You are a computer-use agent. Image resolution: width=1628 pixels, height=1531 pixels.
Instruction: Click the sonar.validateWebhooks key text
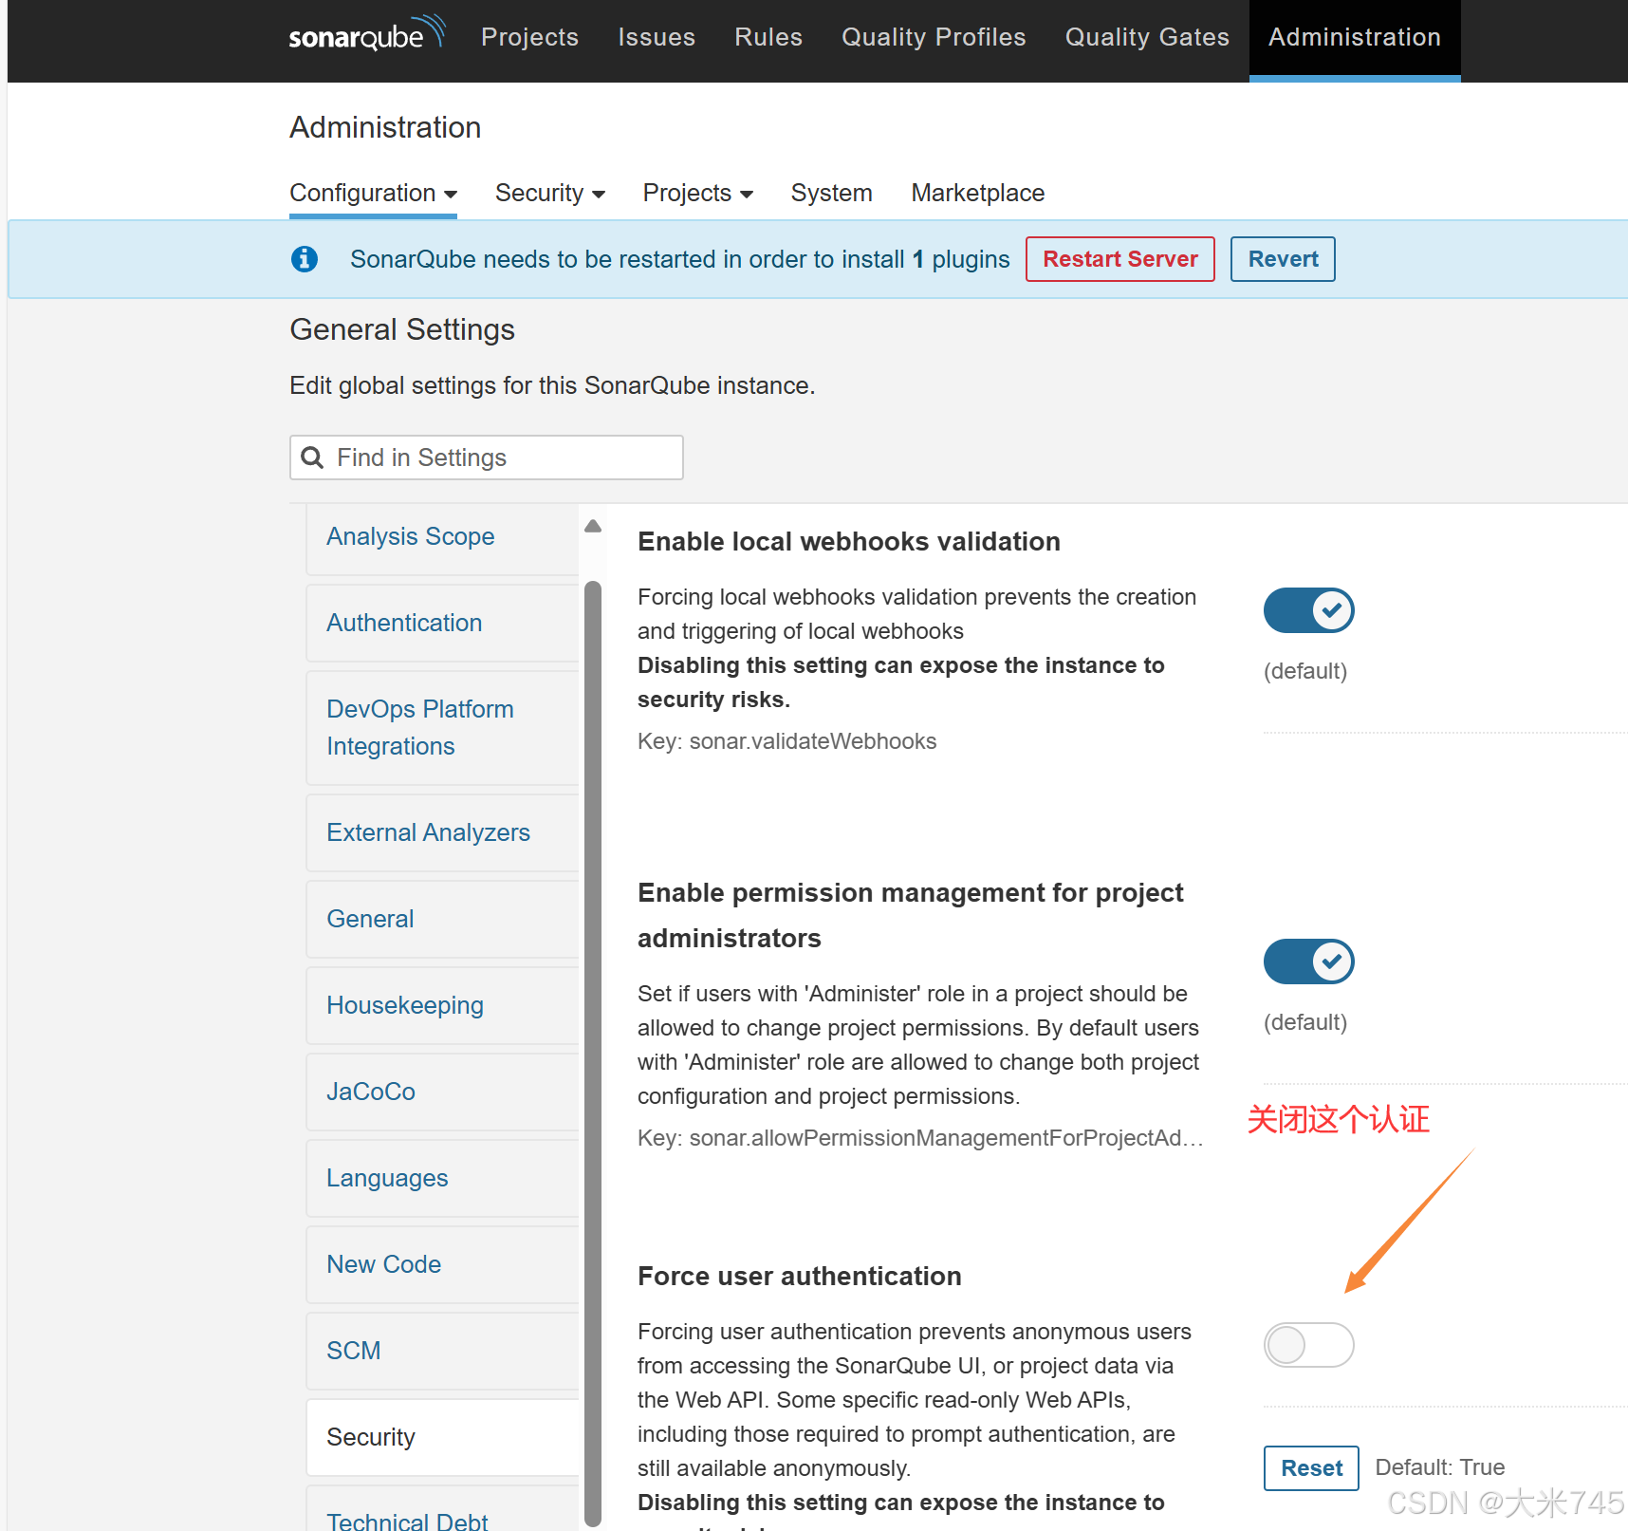[x=786, y=741]
